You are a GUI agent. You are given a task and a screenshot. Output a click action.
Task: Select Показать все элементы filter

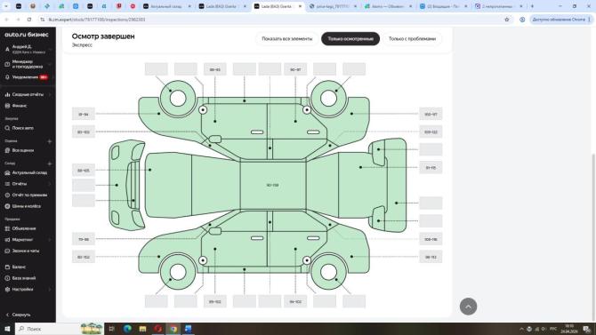point(287,39)
